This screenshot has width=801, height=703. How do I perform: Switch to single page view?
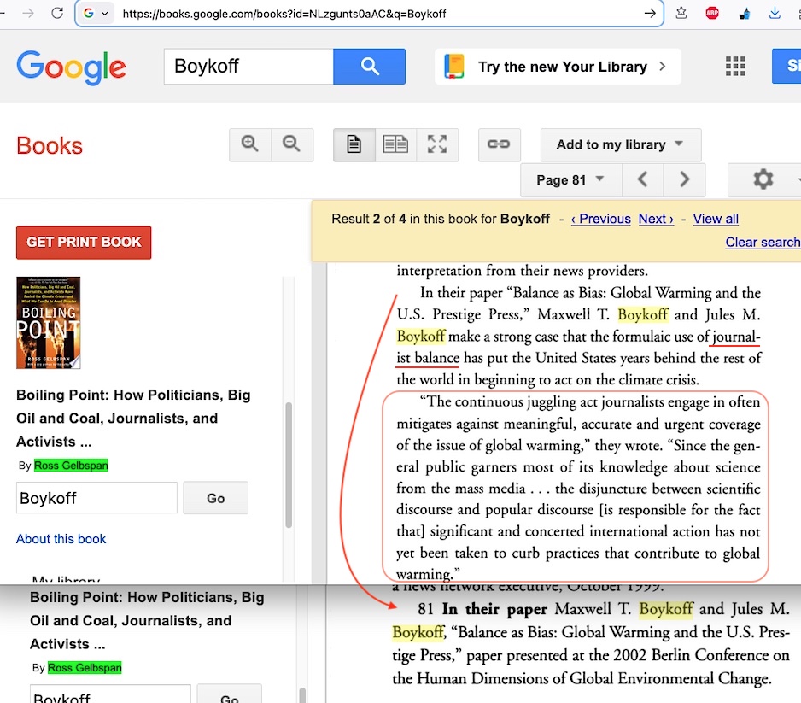tap(354, 145)
